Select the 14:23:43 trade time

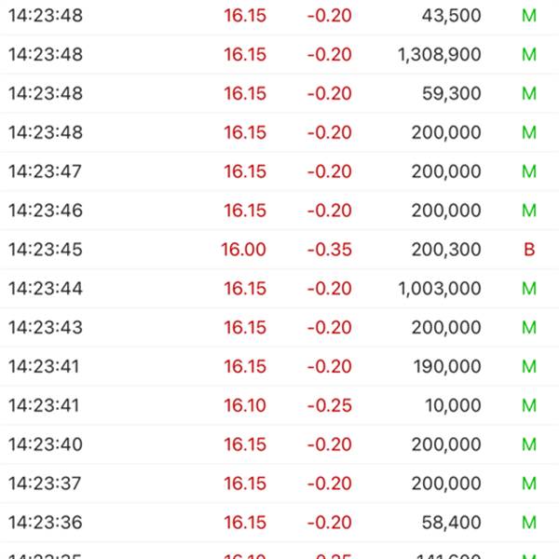tap(45, 328)
